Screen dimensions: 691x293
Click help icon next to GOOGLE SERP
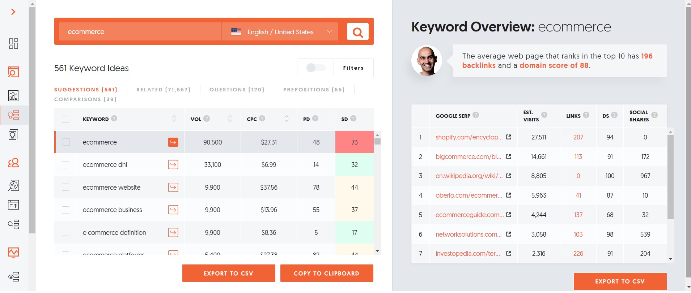(x=476, y=115)
